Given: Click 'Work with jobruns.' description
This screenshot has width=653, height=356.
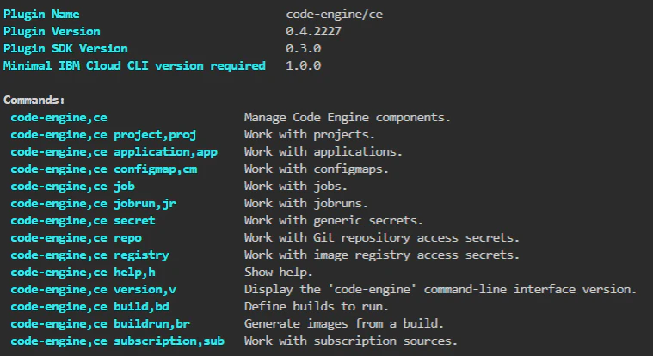Looking at the screenshot, I should 306,203.
